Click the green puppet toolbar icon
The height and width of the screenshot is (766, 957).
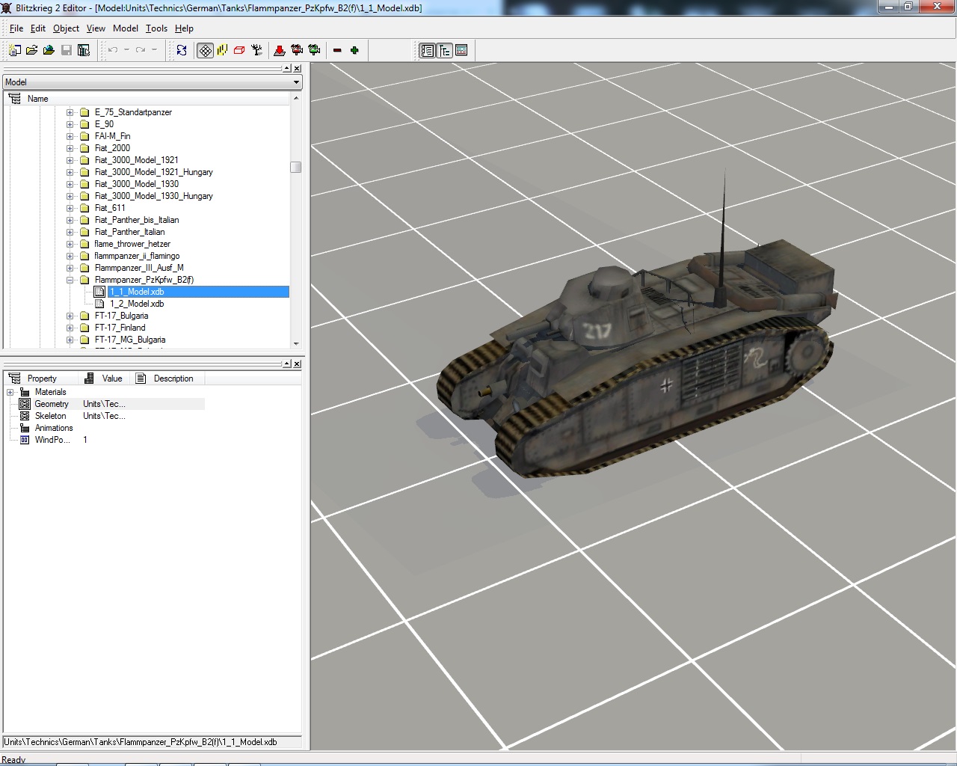click(314, 50)
